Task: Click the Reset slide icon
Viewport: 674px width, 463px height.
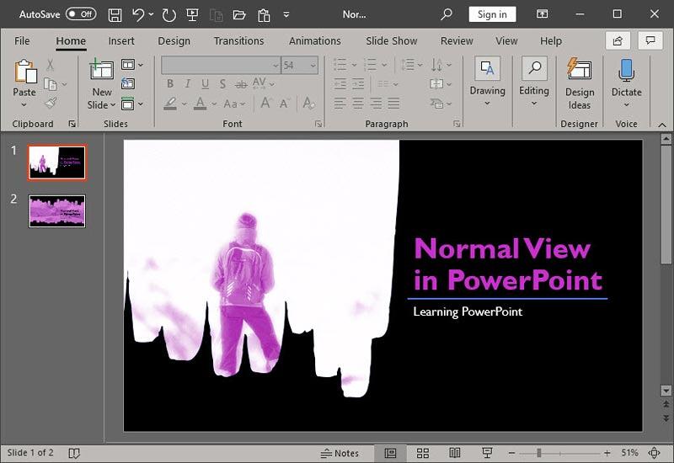Action: (x=128, y=83)
